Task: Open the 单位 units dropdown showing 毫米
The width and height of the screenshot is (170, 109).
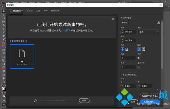Action: point(149,32)
